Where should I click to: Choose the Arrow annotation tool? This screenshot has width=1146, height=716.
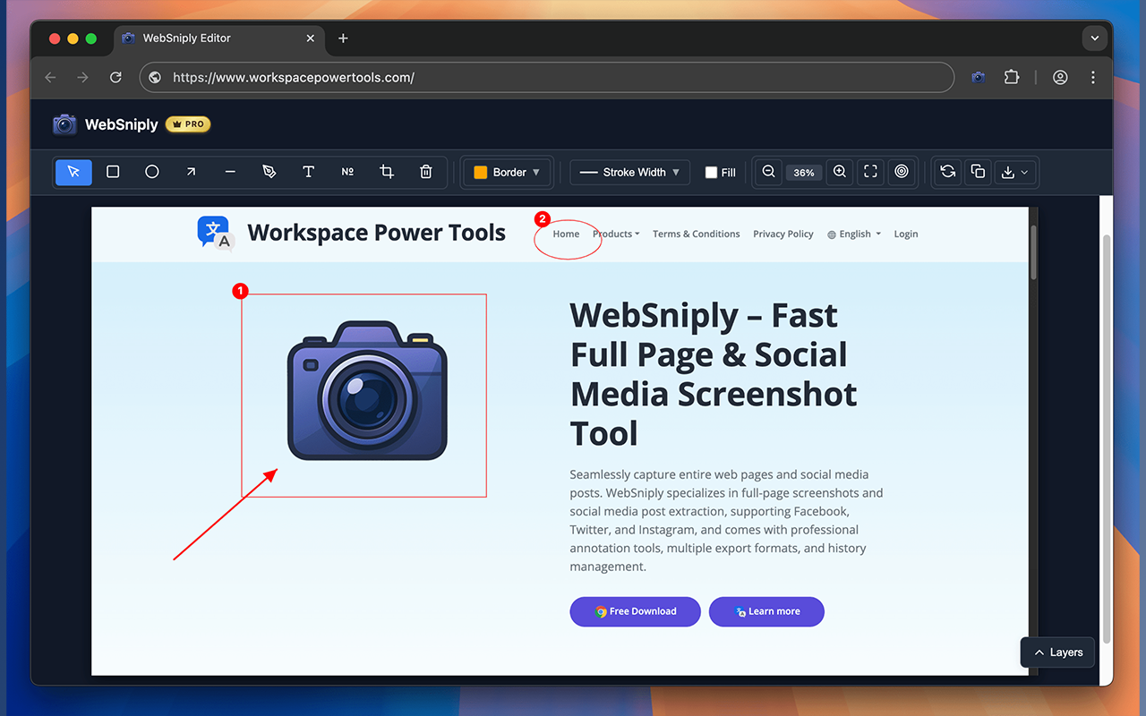(191, 172)
